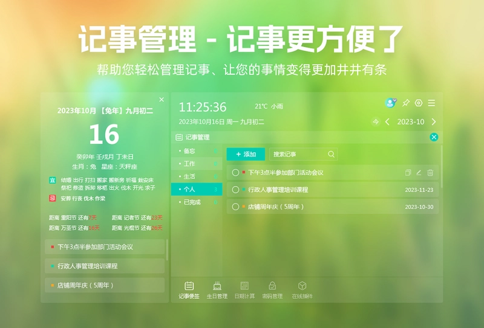Screen dimensions: 484x328
Task: Click the orange tag on 店铺周年庆 note row
Action: pos(244,207)
